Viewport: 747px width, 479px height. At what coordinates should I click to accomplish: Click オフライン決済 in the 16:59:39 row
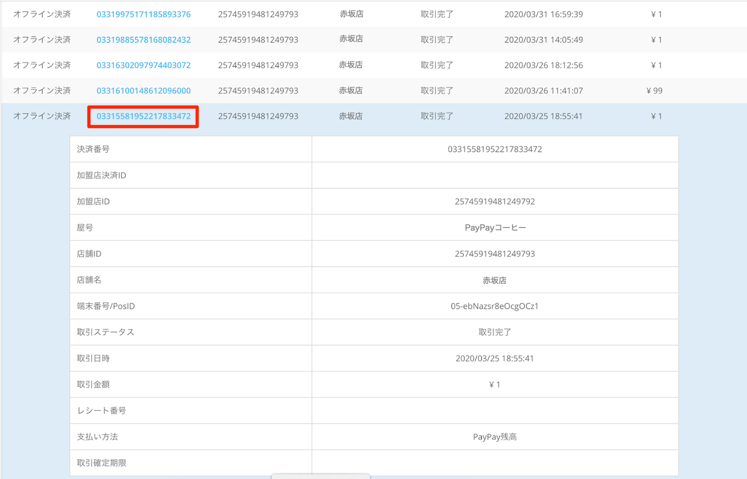pyautogui.click(x=42, y=14)
